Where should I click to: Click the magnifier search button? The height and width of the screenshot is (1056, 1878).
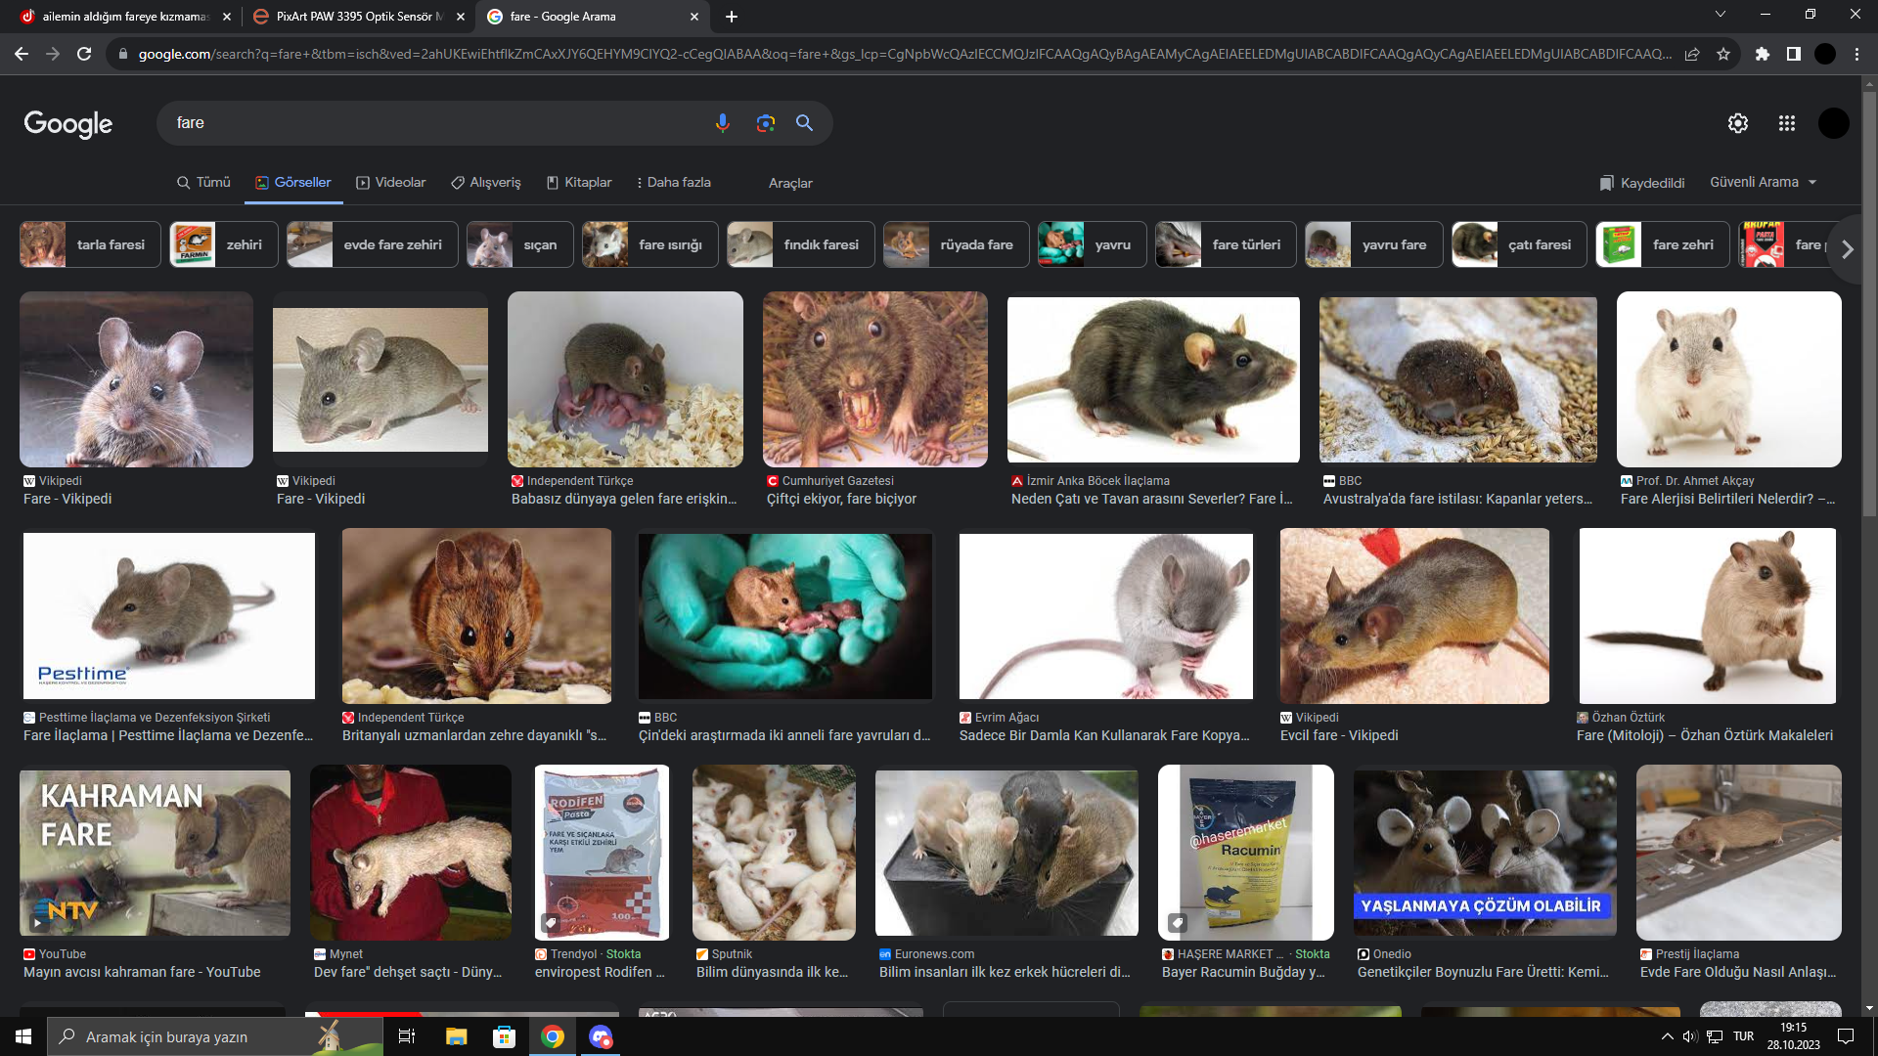point(804,123)
